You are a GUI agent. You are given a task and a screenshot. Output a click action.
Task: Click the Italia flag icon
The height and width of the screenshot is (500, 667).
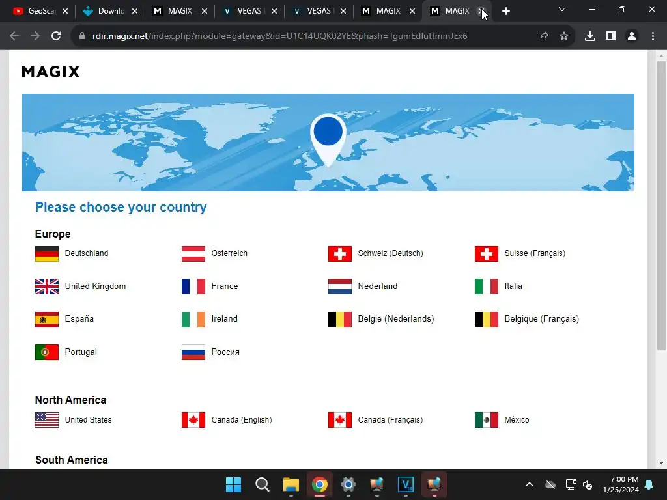(486, 286)
